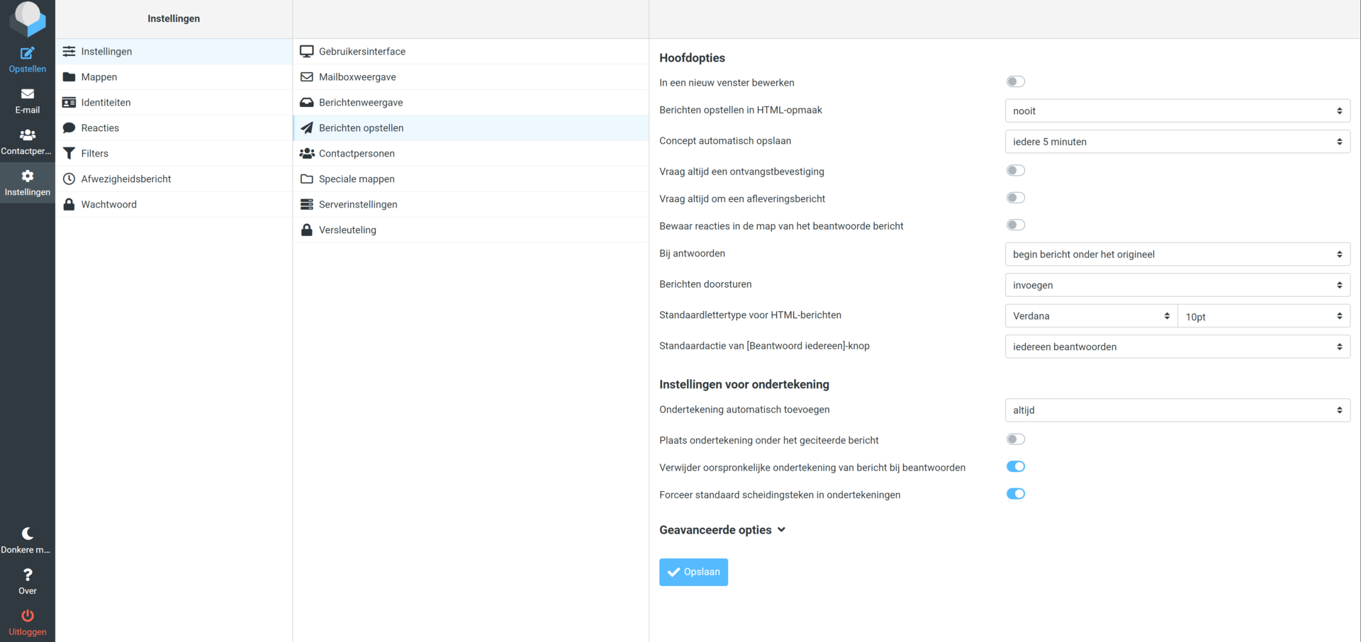Screen dimensions: 1361x642
Task: Click the sliders icon next to Instellingen
Action: pyautogui.click(x=69, y=51)
